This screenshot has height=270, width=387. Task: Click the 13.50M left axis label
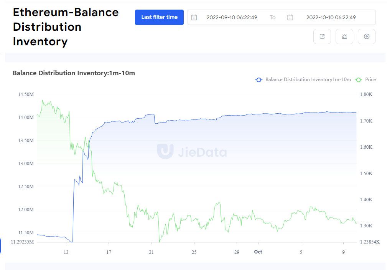(x=26, y=141)
